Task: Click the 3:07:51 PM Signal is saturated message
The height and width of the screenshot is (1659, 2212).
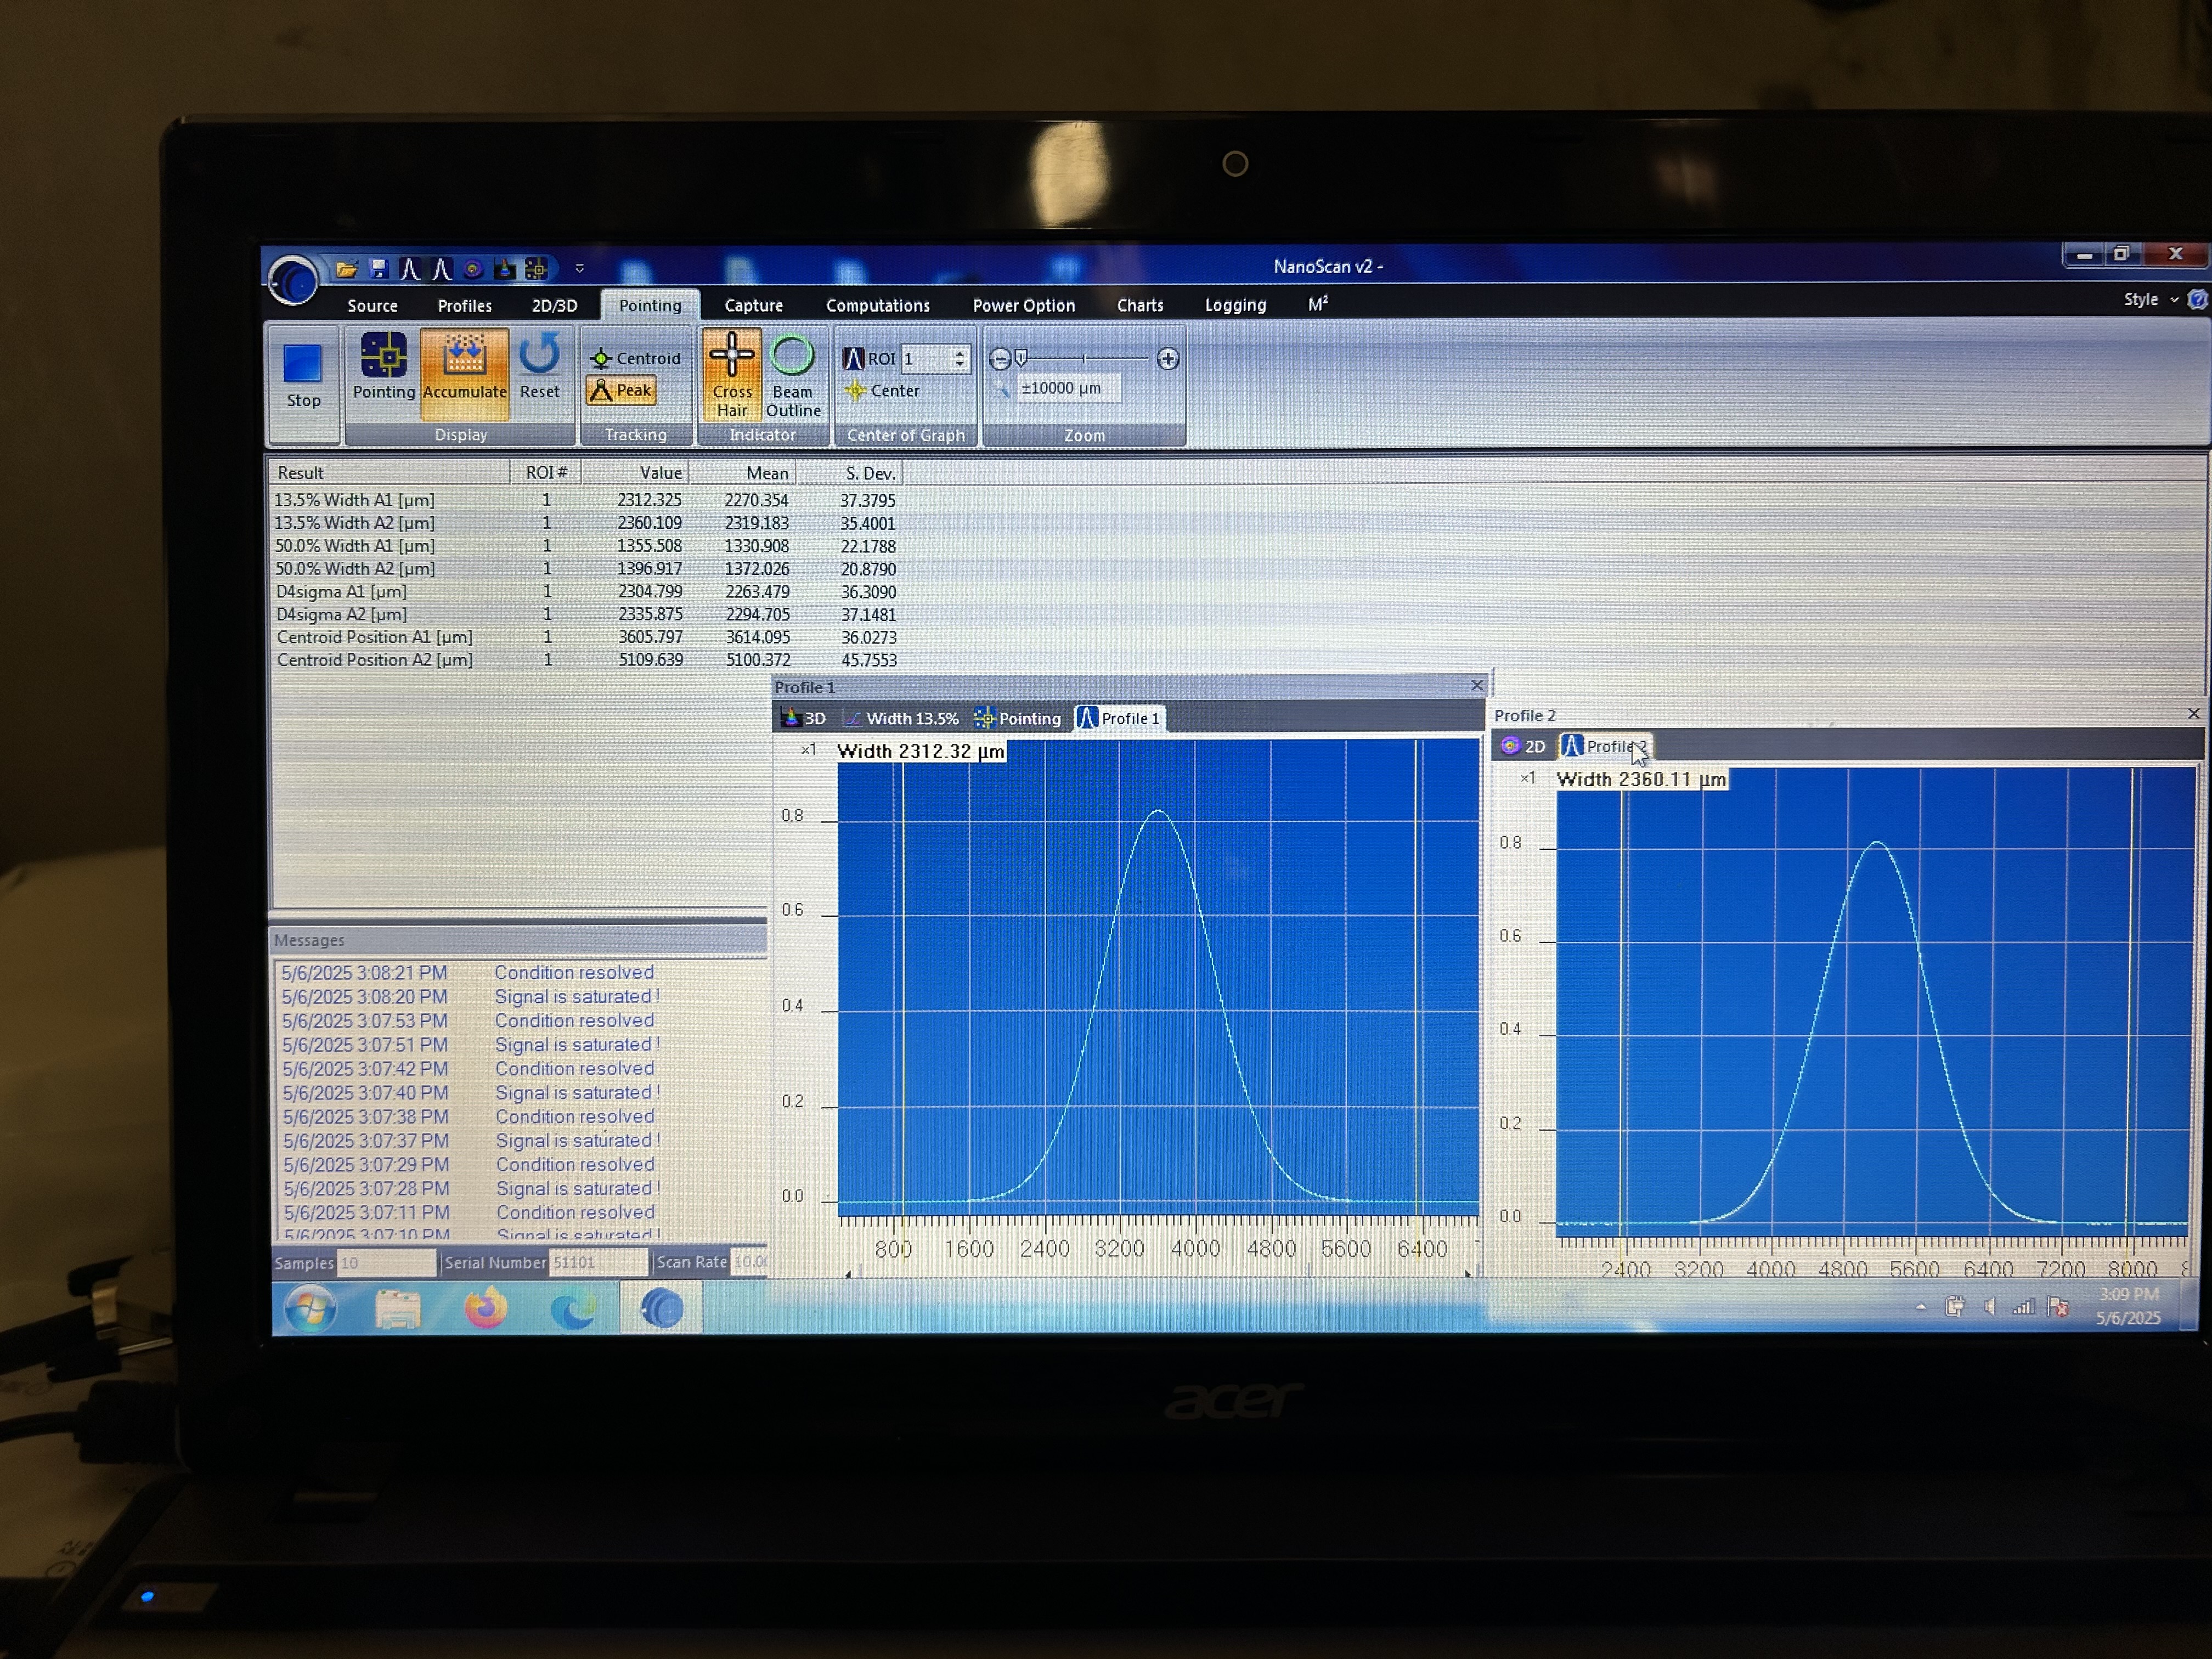Action: tap(470, 1045)
